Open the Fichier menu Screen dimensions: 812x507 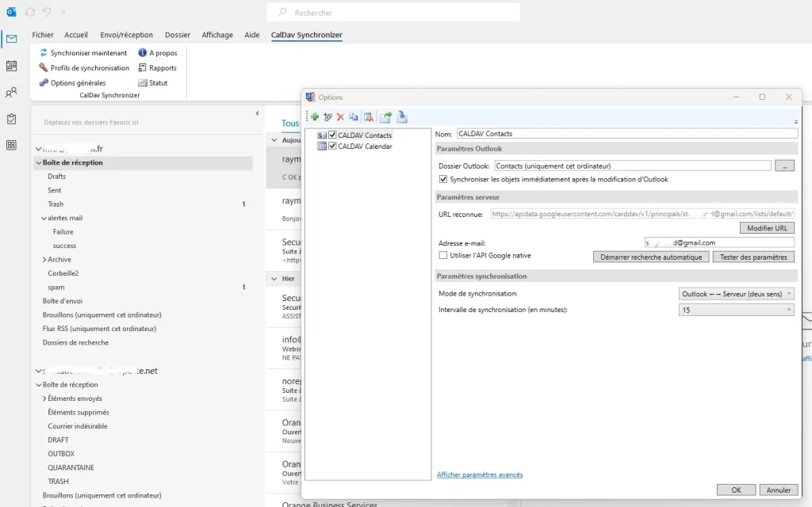click(43, 35)
